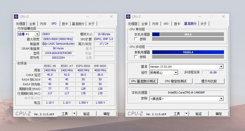Click single-thread score bar showing 964.9
Screen dimensions: 245x131
click(188, 34)
